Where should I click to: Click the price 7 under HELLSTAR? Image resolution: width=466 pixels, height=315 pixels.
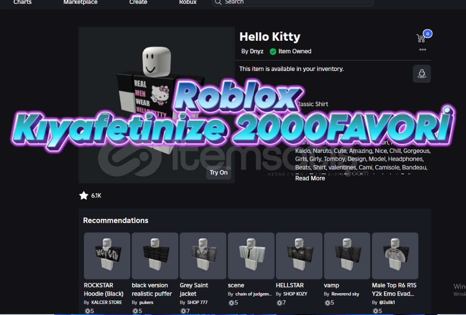point(281,302)
